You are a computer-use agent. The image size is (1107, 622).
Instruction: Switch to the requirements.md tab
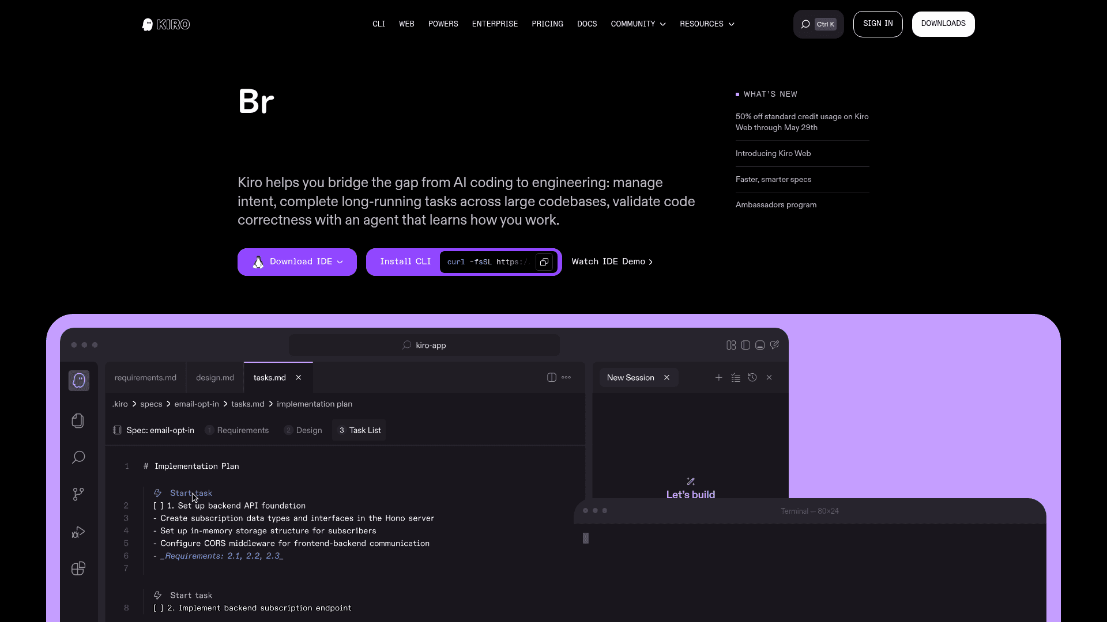click(145, 378)
